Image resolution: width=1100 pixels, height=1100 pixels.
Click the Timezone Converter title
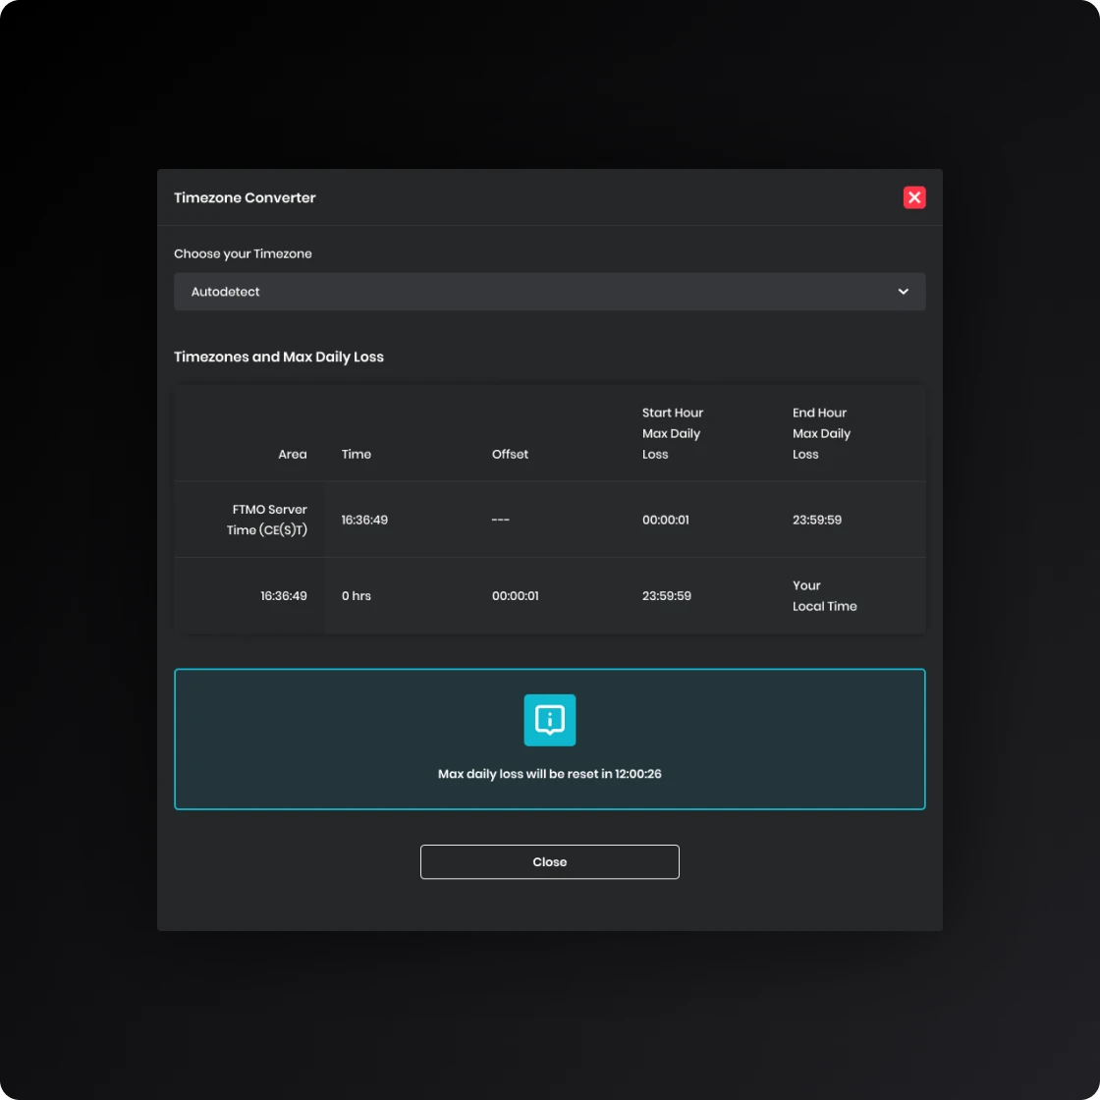[x=245, y=197]
